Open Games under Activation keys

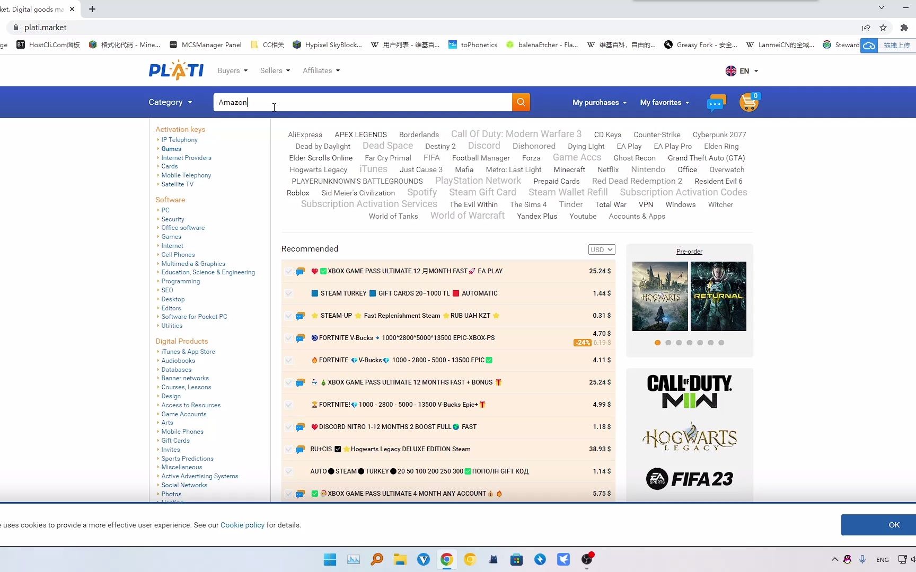pos(171,149)
